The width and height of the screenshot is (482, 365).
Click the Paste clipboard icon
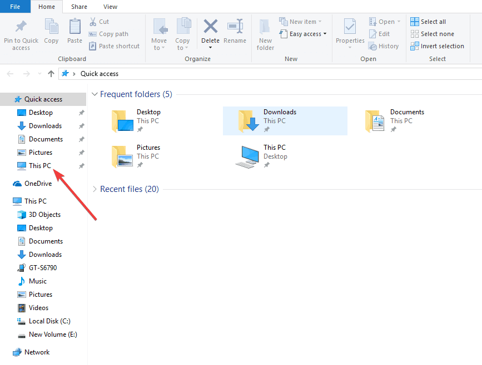(x=74, y=26)
